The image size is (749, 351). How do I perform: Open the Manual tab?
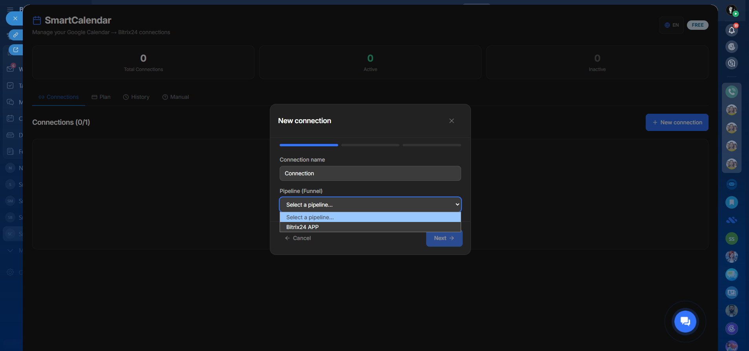point(176,97)
